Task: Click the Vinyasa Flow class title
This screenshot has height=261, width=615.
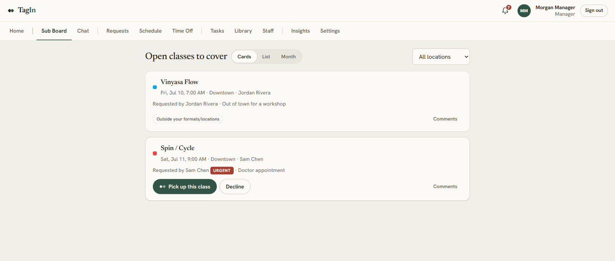Action: [x=180, y=82]
